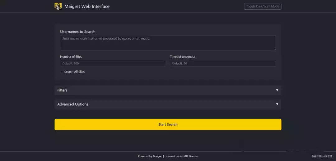Click the Maigret detective logo icon
The image size is (336, 161).
point(58,7)
